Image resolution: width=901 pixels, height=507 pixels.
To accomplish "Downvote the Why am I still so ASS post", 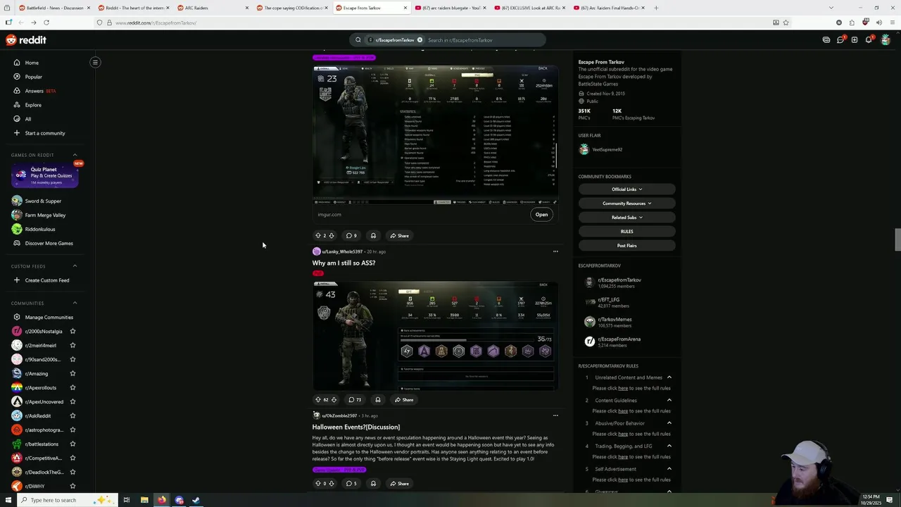I will click(334, 400).
